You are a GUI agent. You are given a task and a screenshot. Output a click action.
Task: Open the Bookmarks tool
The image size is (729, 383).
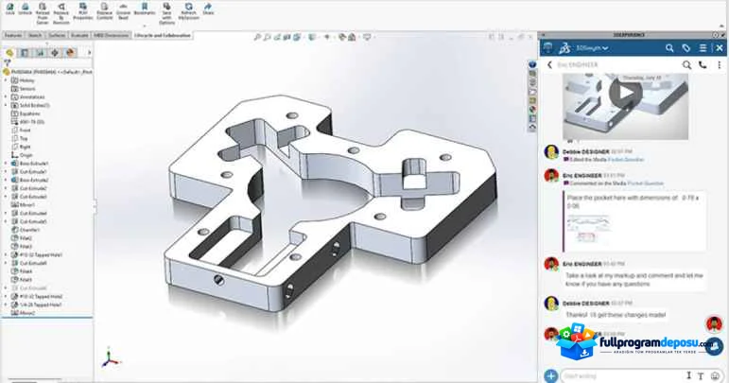pos(145,9)
